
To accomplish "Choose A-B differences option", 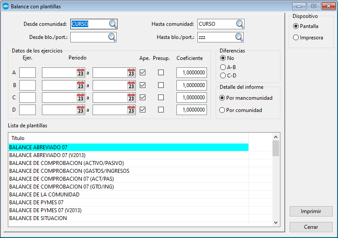I will 223,67.
